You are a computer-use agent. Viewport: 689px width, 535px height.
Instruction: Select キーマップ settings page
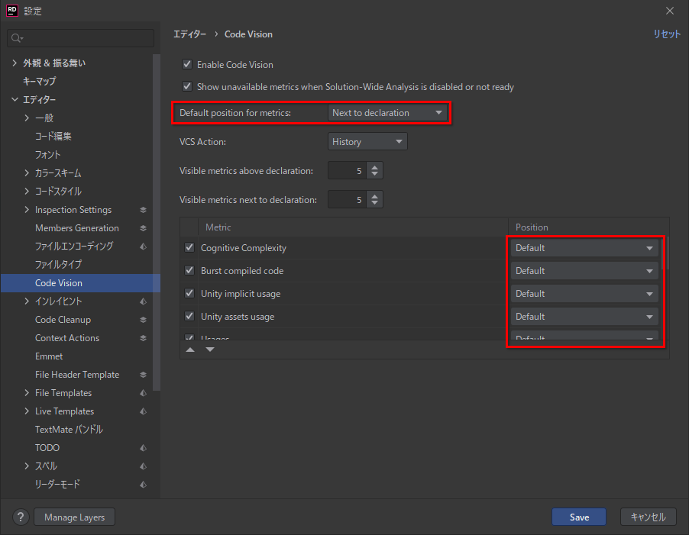[40, 81]
